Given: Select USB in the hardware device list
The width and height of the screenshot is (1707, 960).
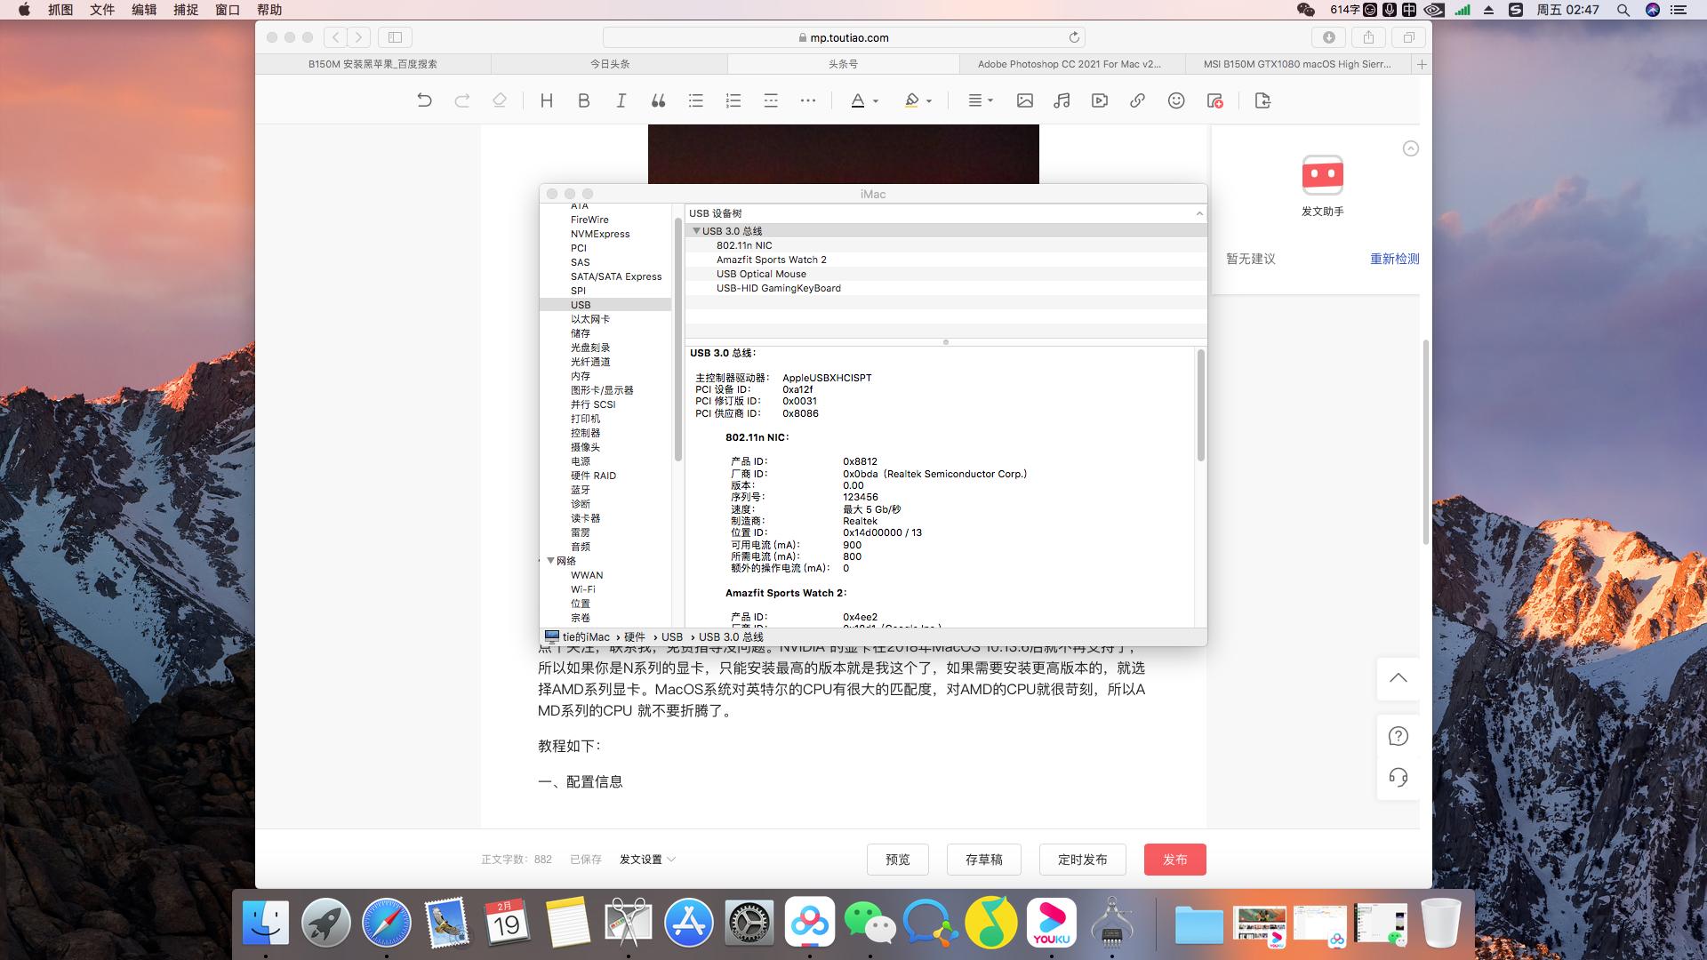Looking at the screenshot, I should (x=581, y=305).
